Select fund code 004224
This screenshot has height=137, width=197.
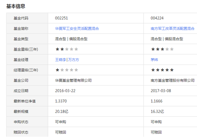157,18
